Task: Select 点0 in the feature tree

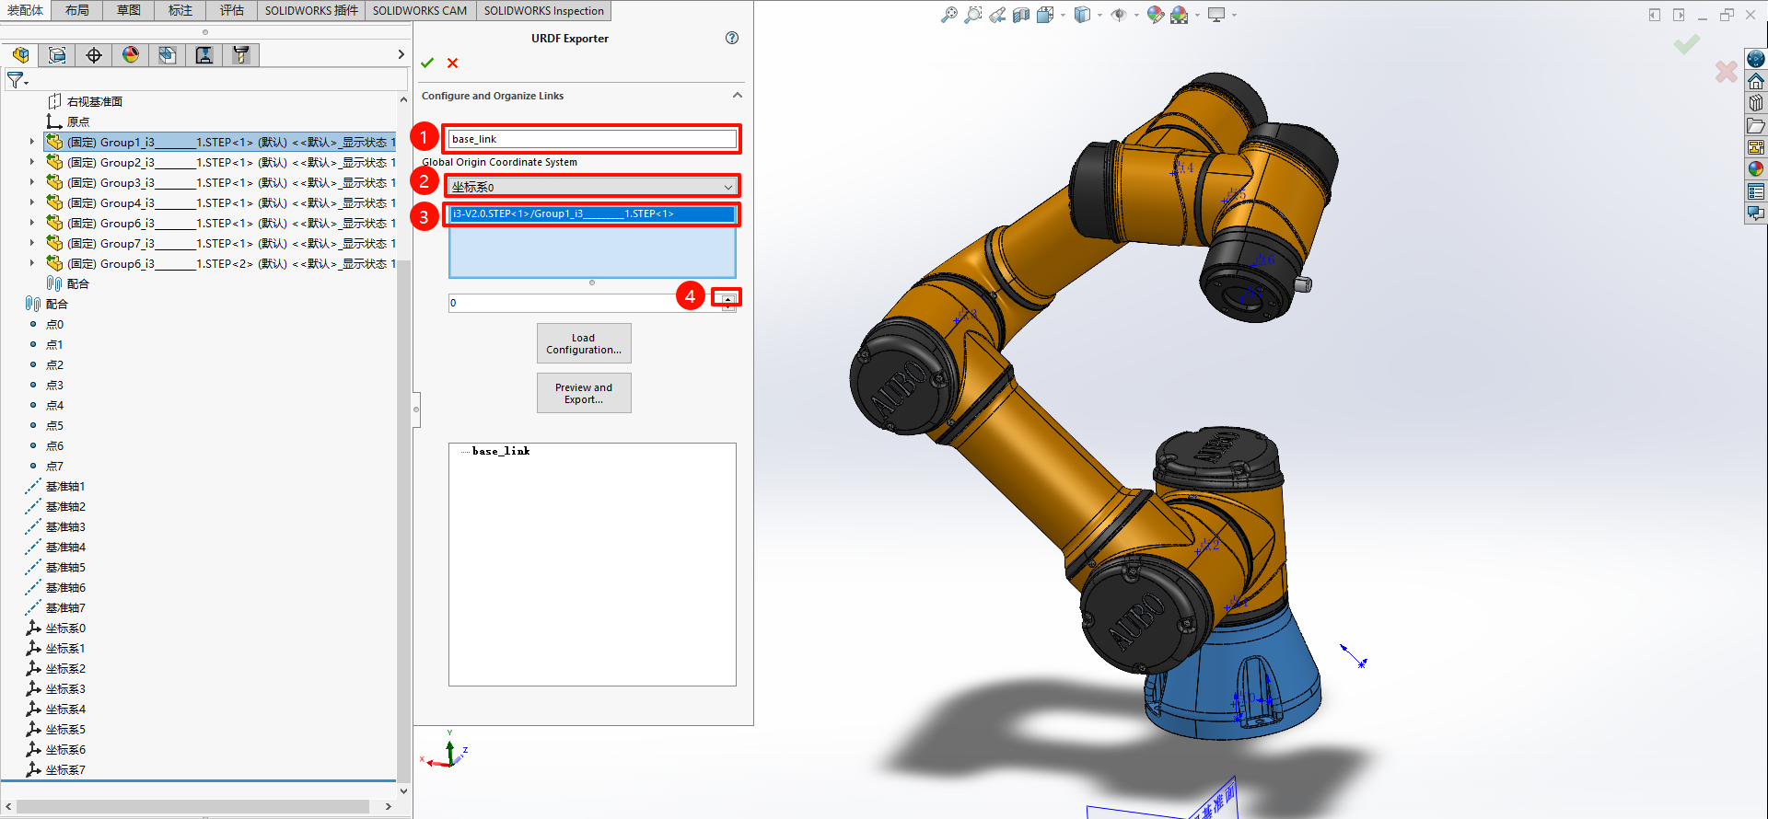Action: tap(54, 324)
